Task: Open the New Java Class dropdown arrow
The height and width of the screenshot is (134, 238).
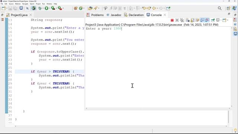Action: [84, 8]
